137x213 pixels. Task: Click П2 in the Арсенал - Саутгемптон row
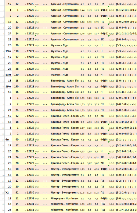coord(102,4)
